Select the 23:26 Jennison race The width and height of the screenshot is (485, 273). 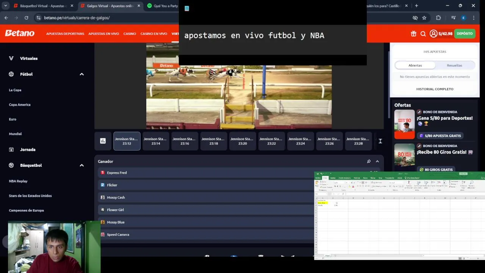[x=329, y=141]
